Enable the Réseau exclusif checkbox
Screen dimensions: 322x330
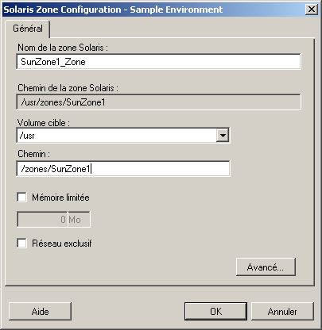click(21, 243)
